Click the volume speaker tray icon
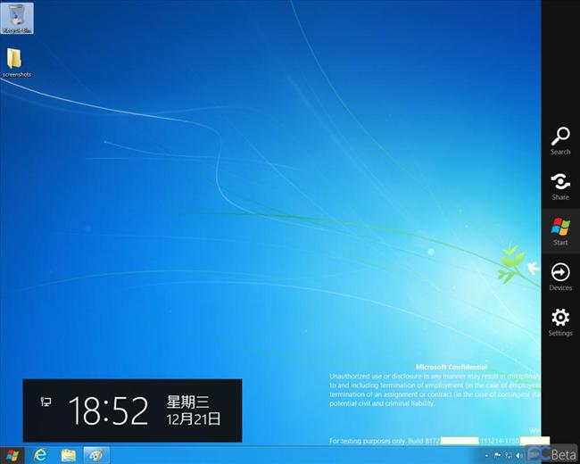This screenshot has height=464, width=580. tap(519, 455)
